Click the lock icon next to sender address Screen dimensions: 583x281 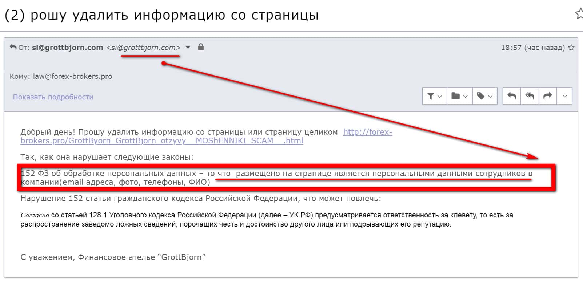click(201, 47)
